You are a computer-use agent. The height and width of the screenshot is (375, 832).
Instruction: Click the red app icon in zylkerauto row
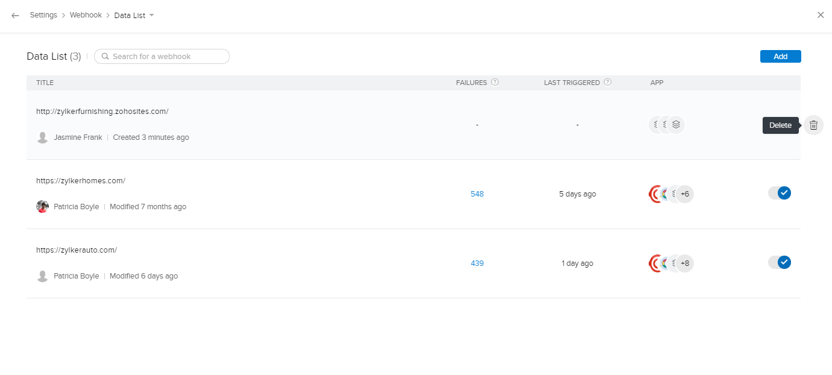pyautogui.click(x=655, y=263)
